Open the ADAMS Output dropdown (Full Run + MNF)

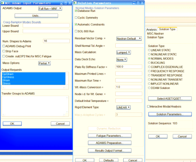coord(50,9)
